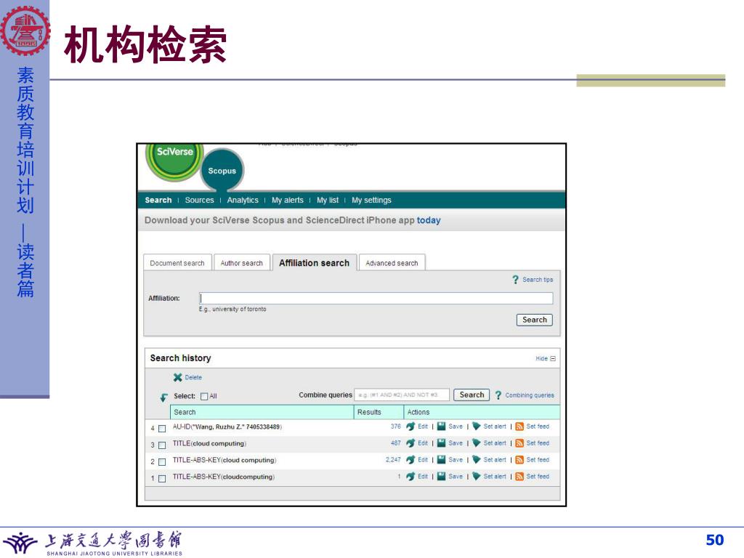Collapse Search history with Hide
Viewport: 744px width, 558px height.
pyautogui.click(x=545, y=358)
